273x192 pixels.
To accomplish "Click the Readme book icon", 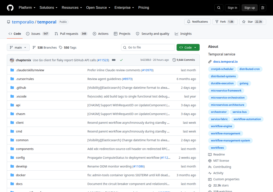I will (x=210, y=155).
